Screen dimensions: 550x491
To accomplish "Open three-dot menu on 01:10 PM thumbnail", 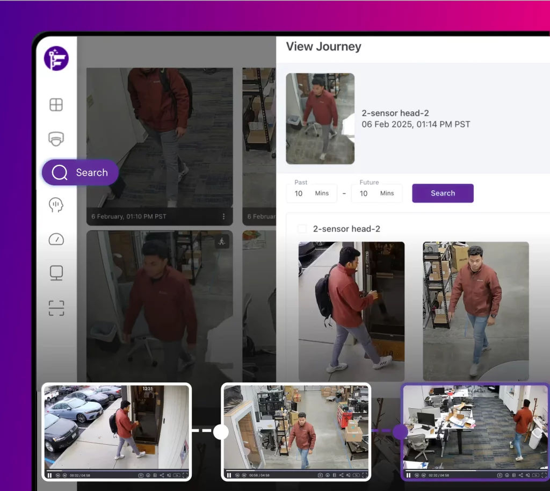I will click(x=224, y=216).
